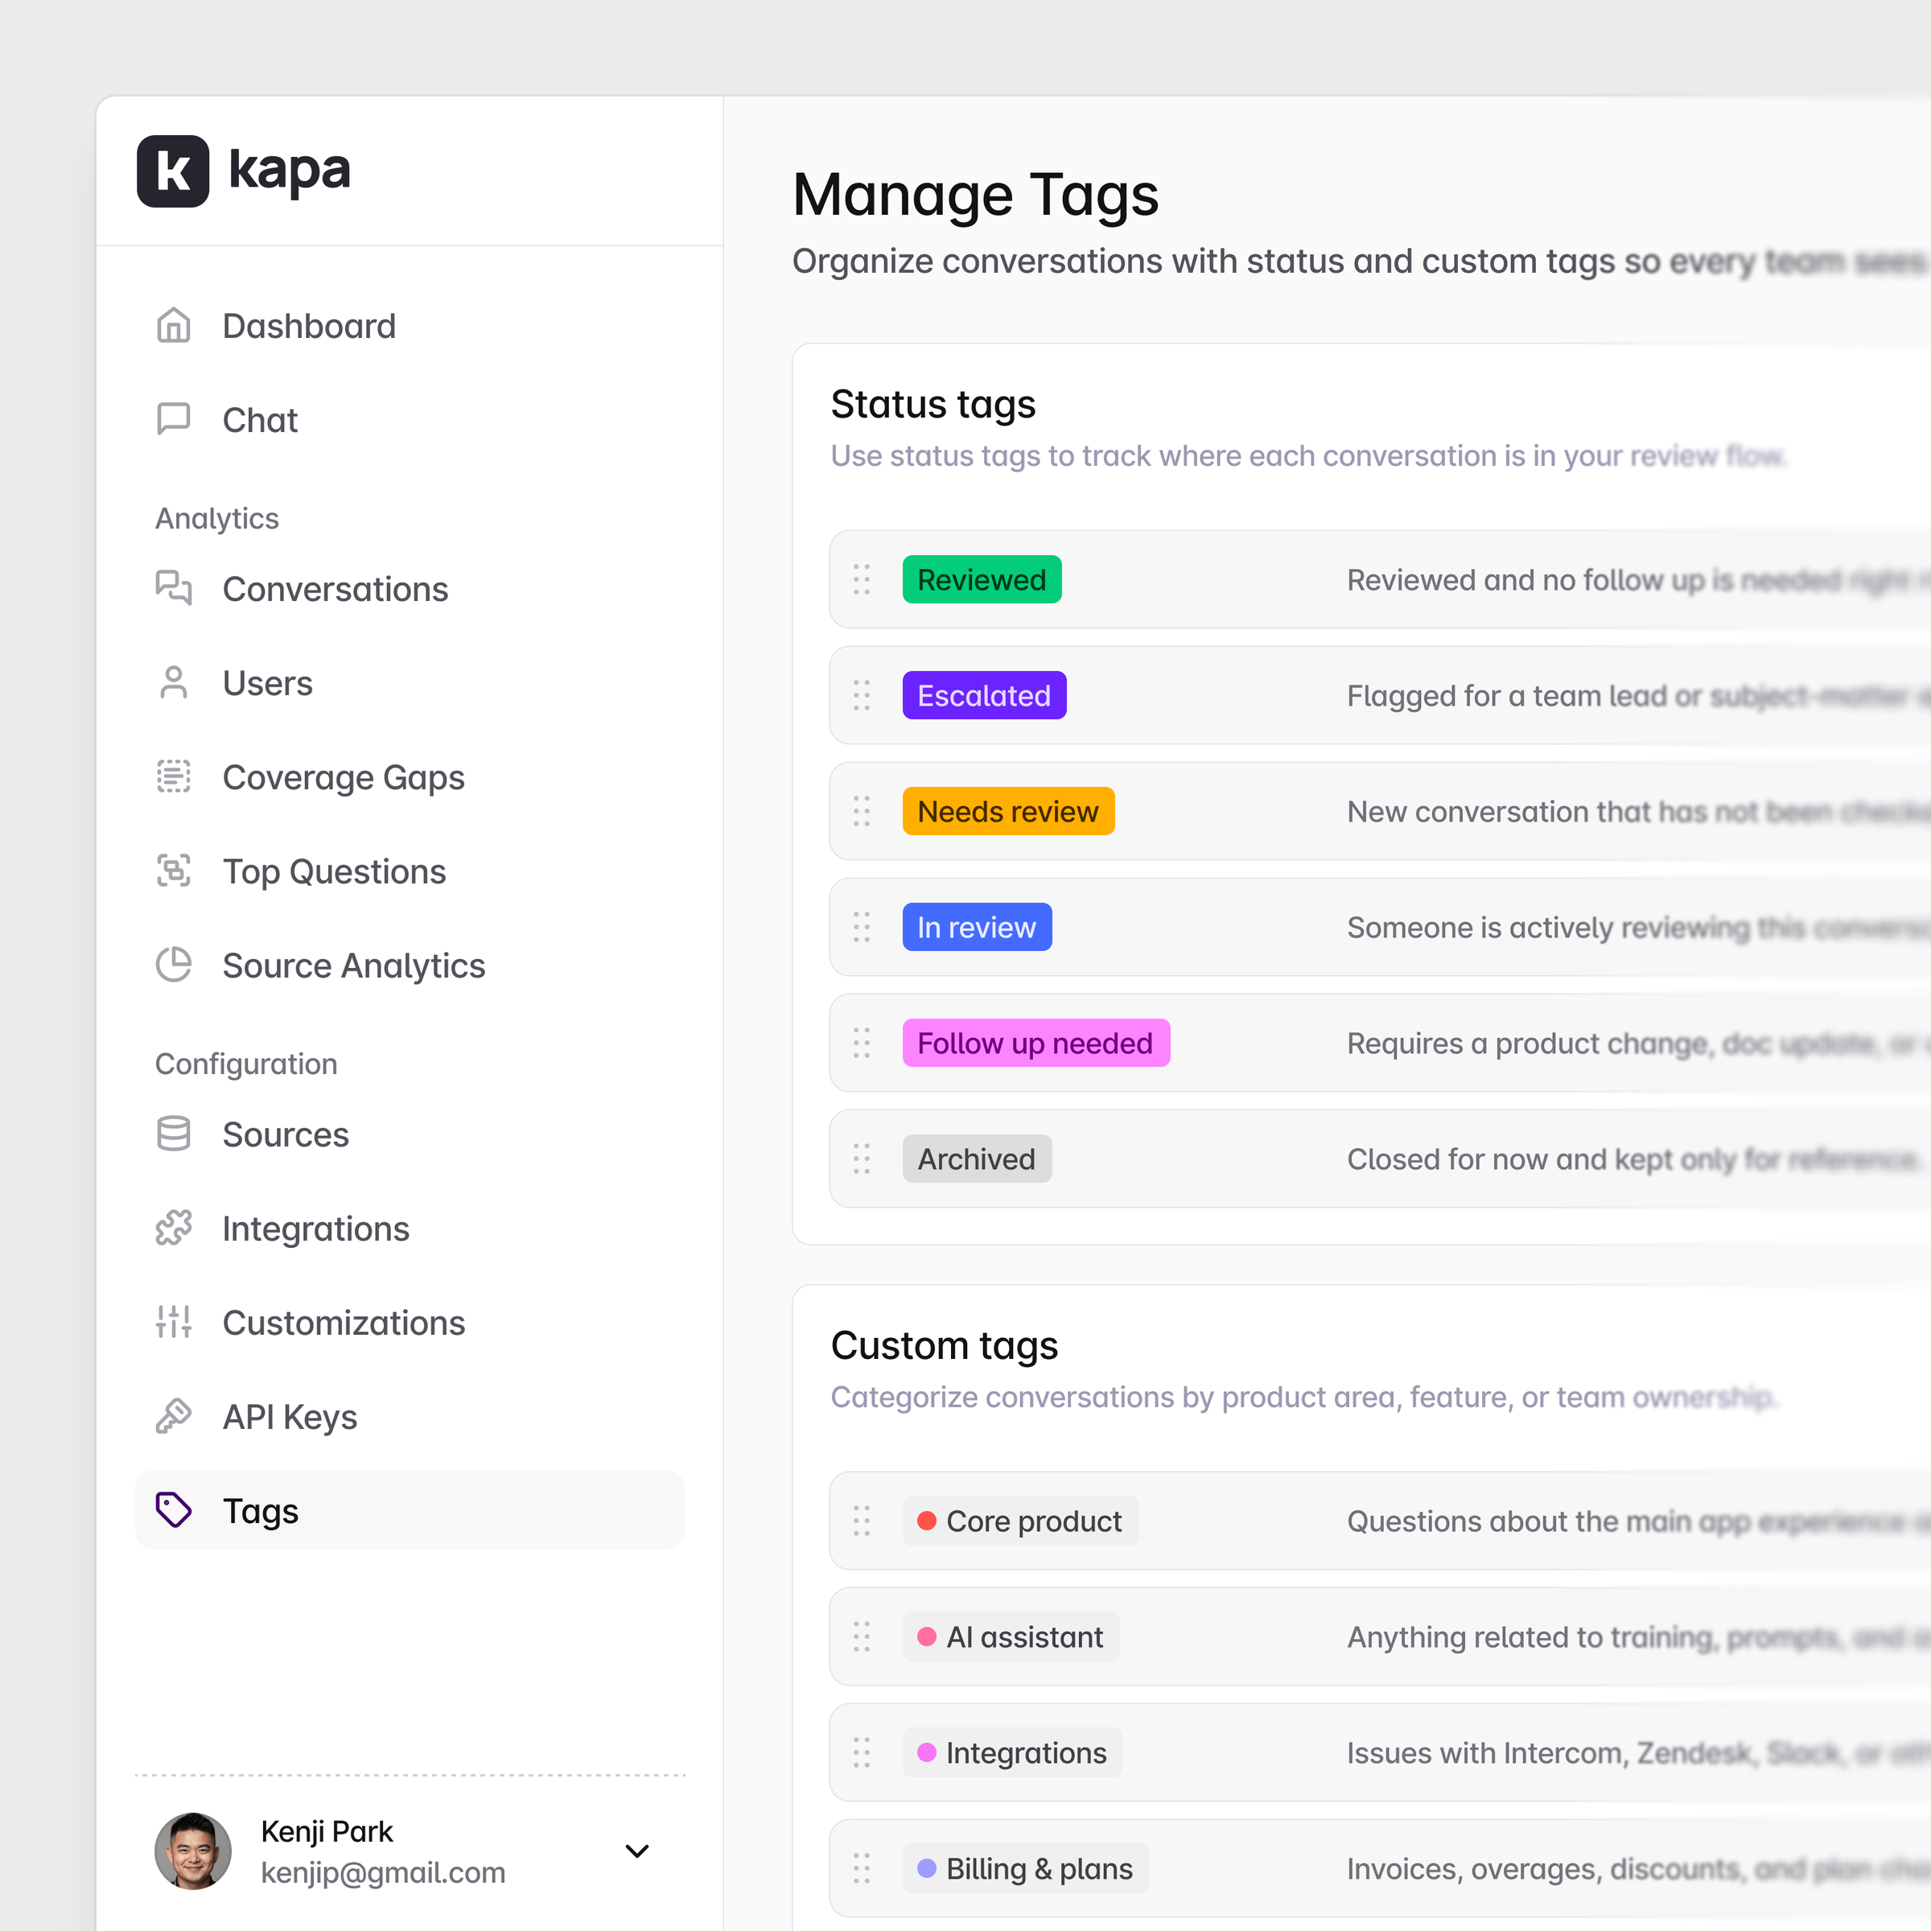Click the gray Archived tag
The height and width of the screenshot is (1931, 1931).
977,1159
